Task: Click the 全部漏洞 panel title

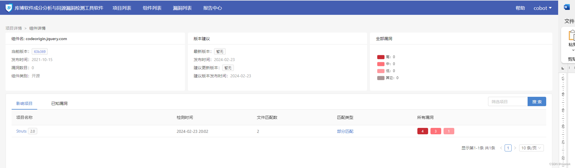Action: [384, 39]
